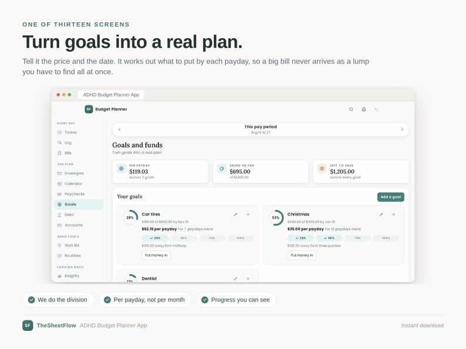Open the Debt page
This screenshot has width=466, height=349.
tap(79, 215)
